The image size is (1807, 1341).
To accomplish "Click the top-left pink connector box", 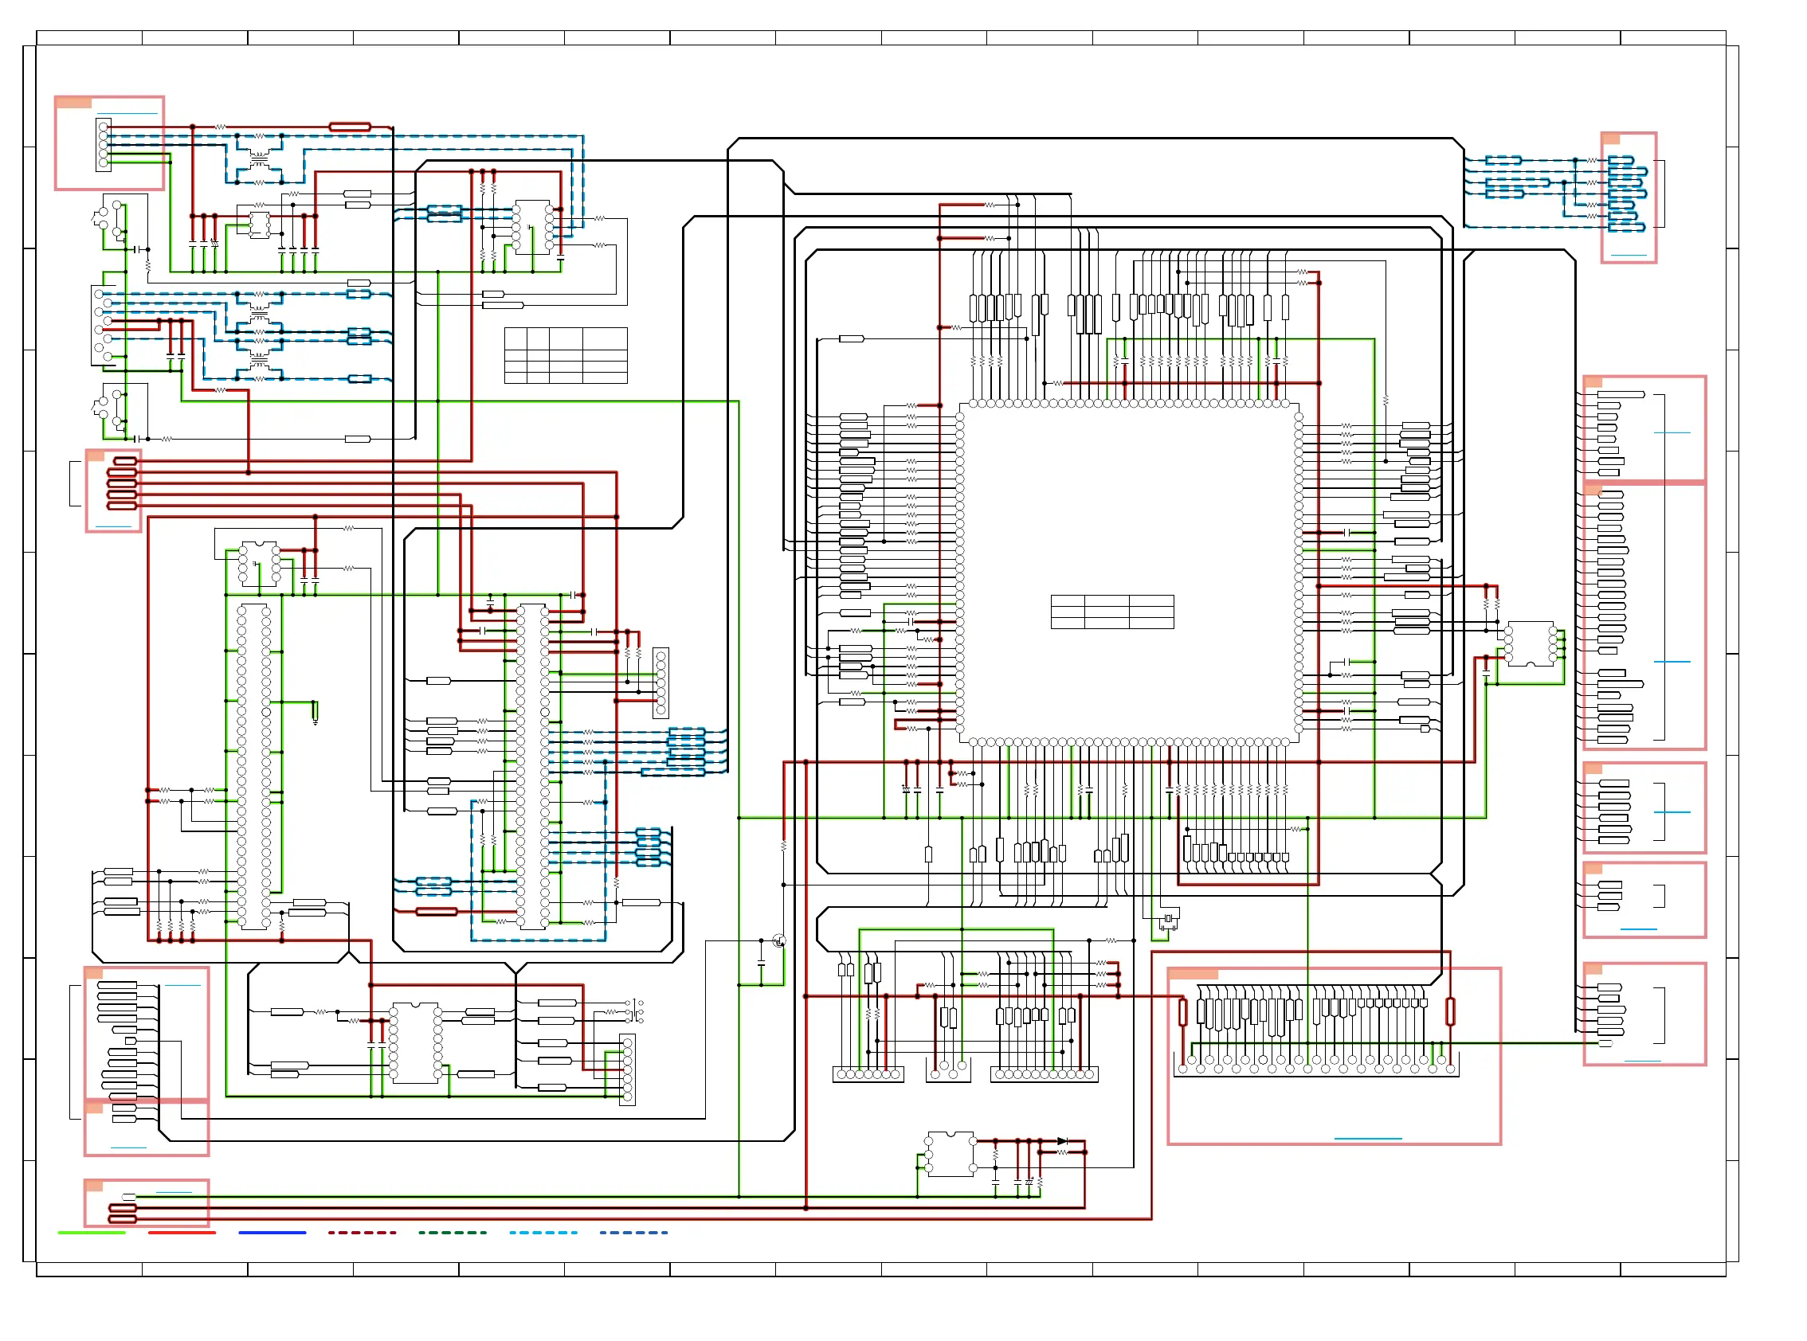I will (110, 143).
